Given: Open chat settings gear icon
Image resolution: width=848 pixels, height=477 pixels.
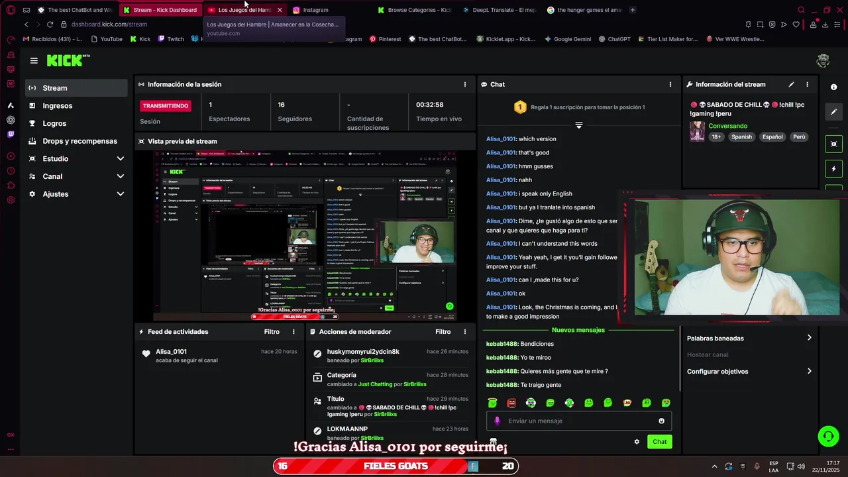Looking at the screenshot, I should coord(637,442).
